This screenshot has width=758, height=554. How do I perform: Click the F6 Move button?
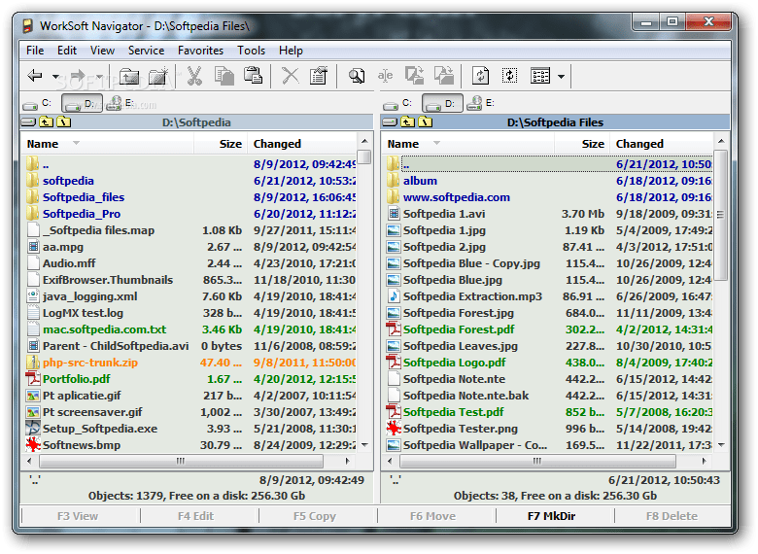tap(432, 516)
